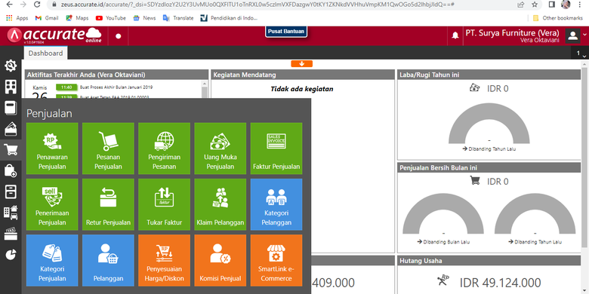The height and width of the screenshot is (294, 589).
Task: Open Pelanggan tile
Action: tap(108, 260)
